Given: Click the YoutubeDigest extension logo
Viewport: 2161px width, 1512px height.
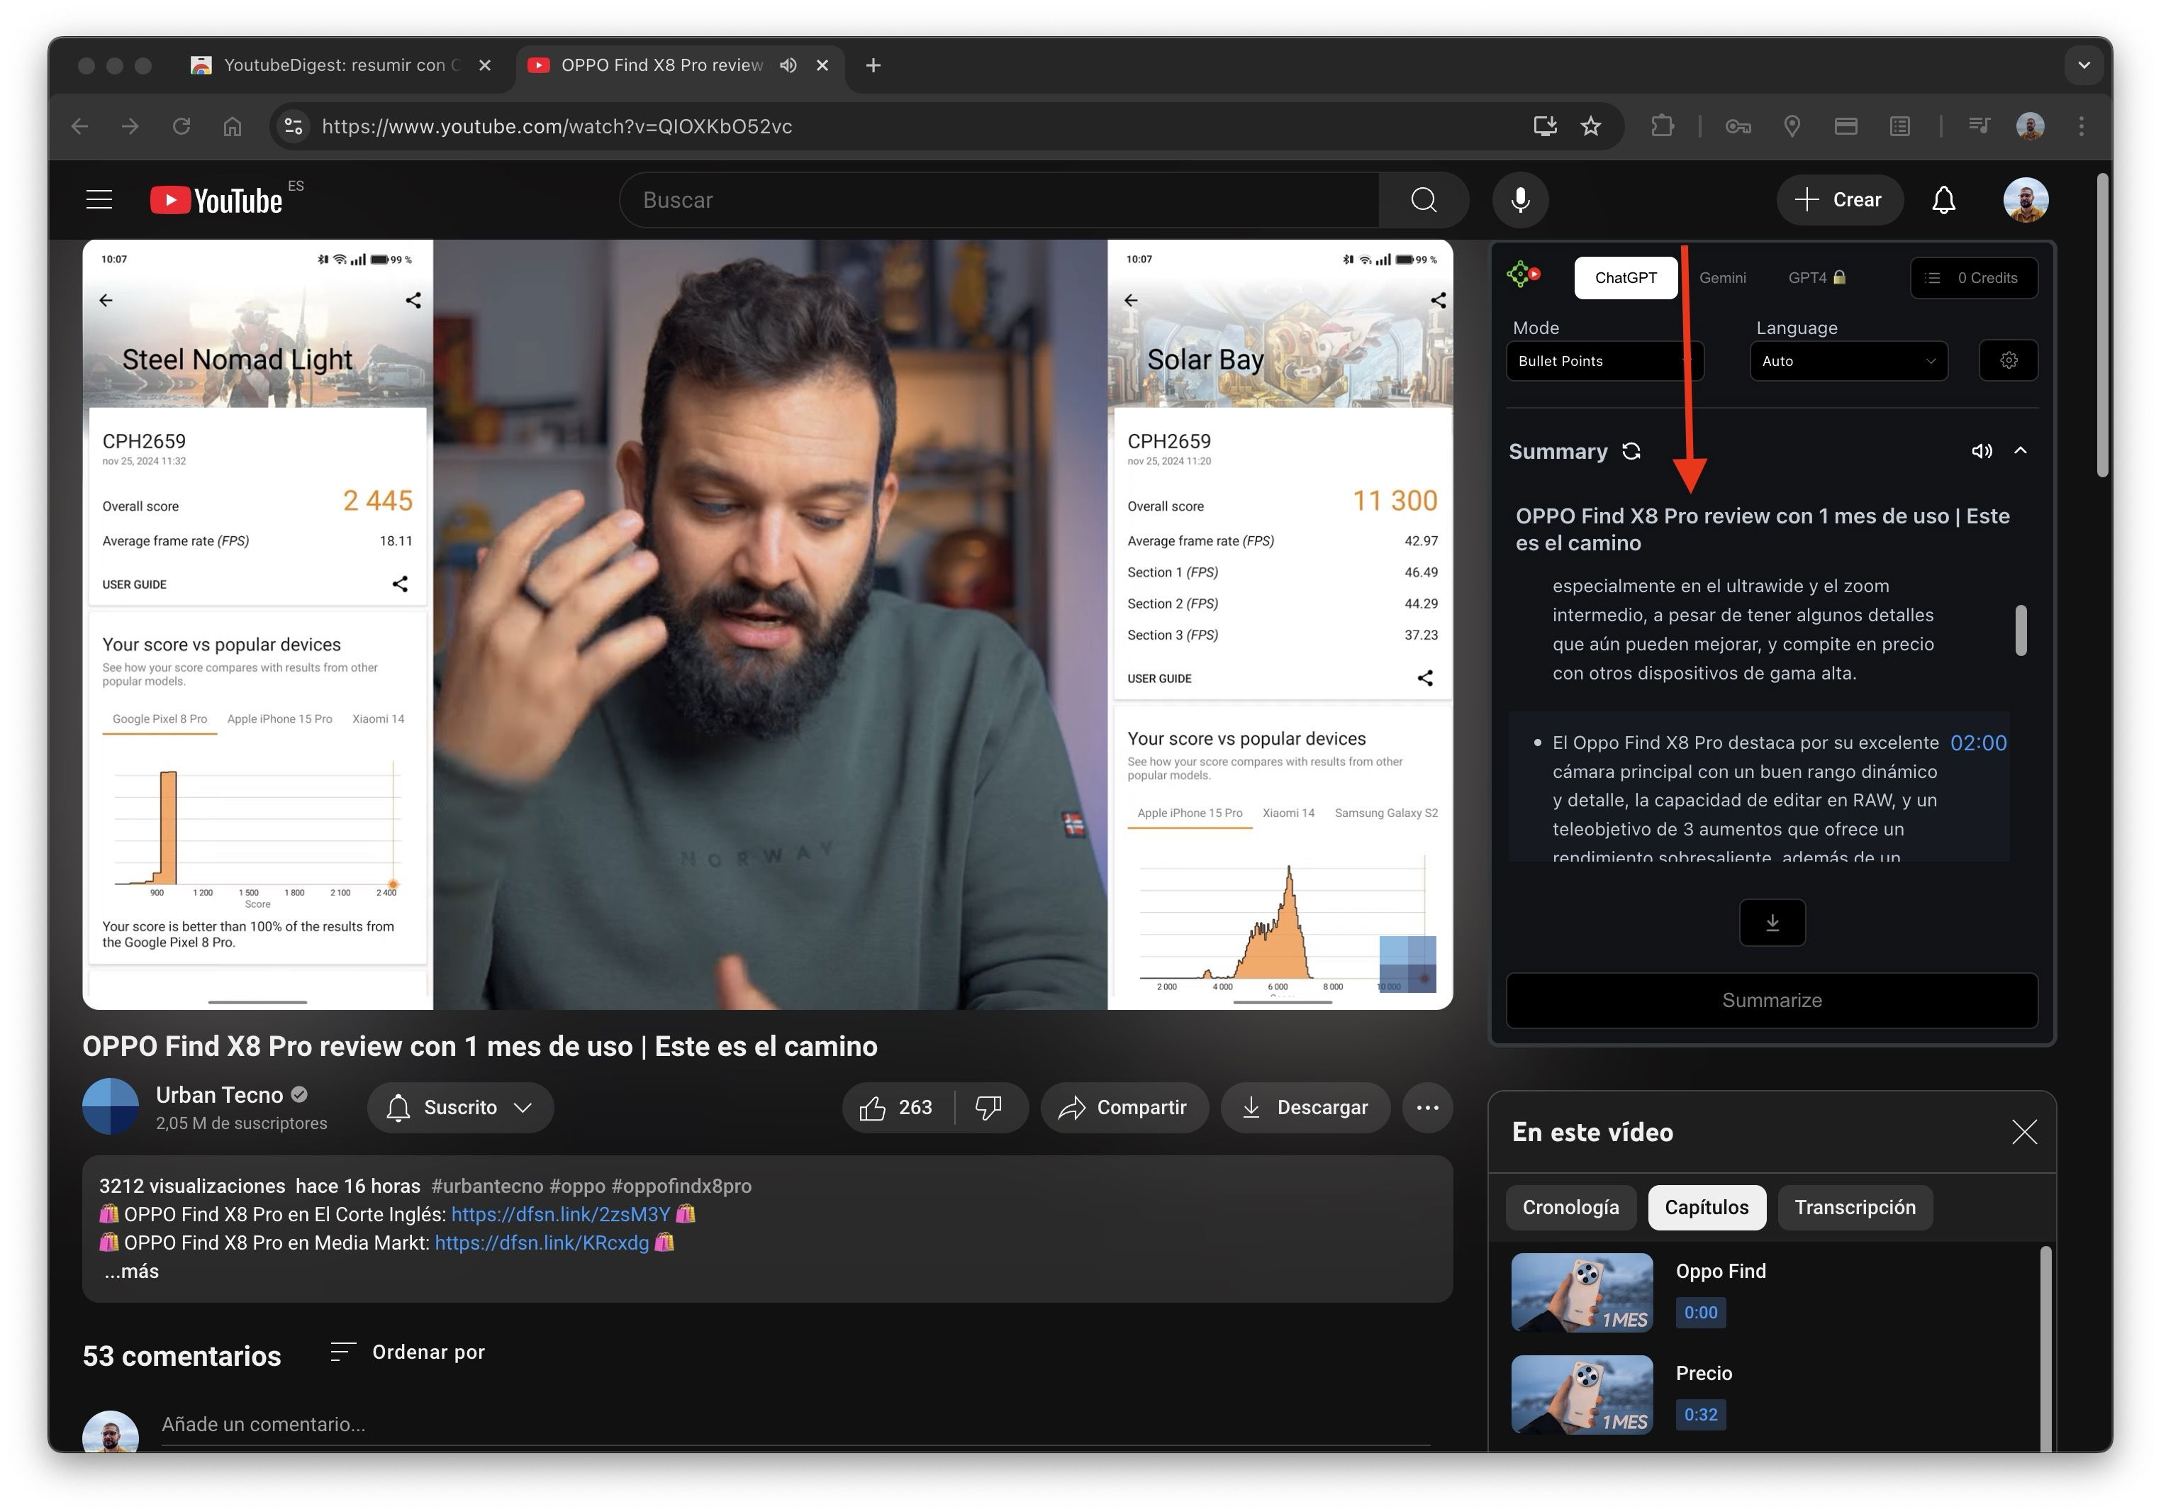Looking at the screenshot, I should (1524, 274).
